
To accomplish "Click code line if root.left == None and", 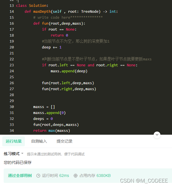I will (x=90, y=65).
